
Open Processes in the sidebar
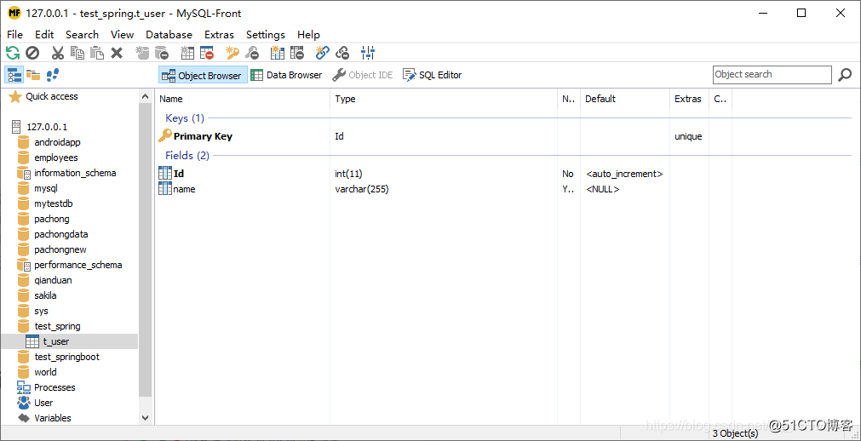(55, 387)
